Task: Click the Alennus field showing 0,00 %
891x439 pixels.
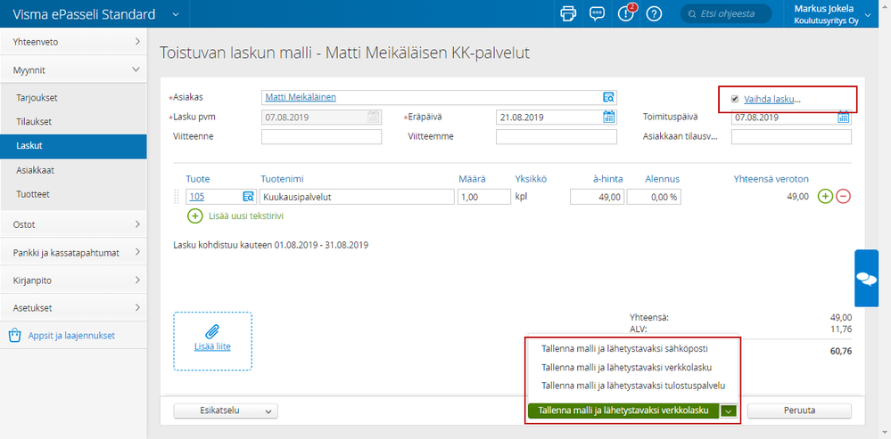Action: click(x=654, y=197)
